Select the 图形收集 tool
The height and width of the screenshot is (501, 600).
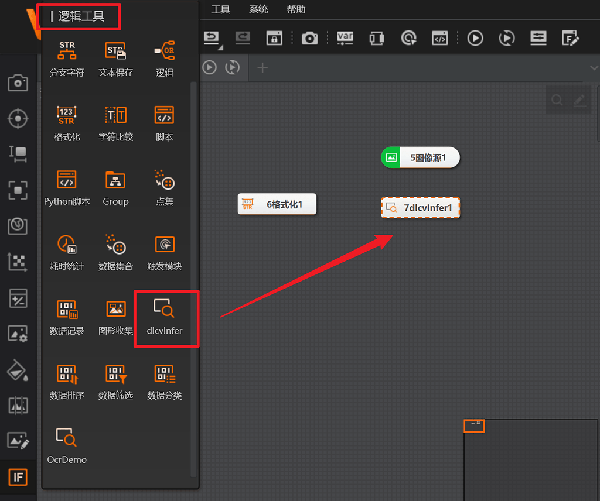pos(115,317)
